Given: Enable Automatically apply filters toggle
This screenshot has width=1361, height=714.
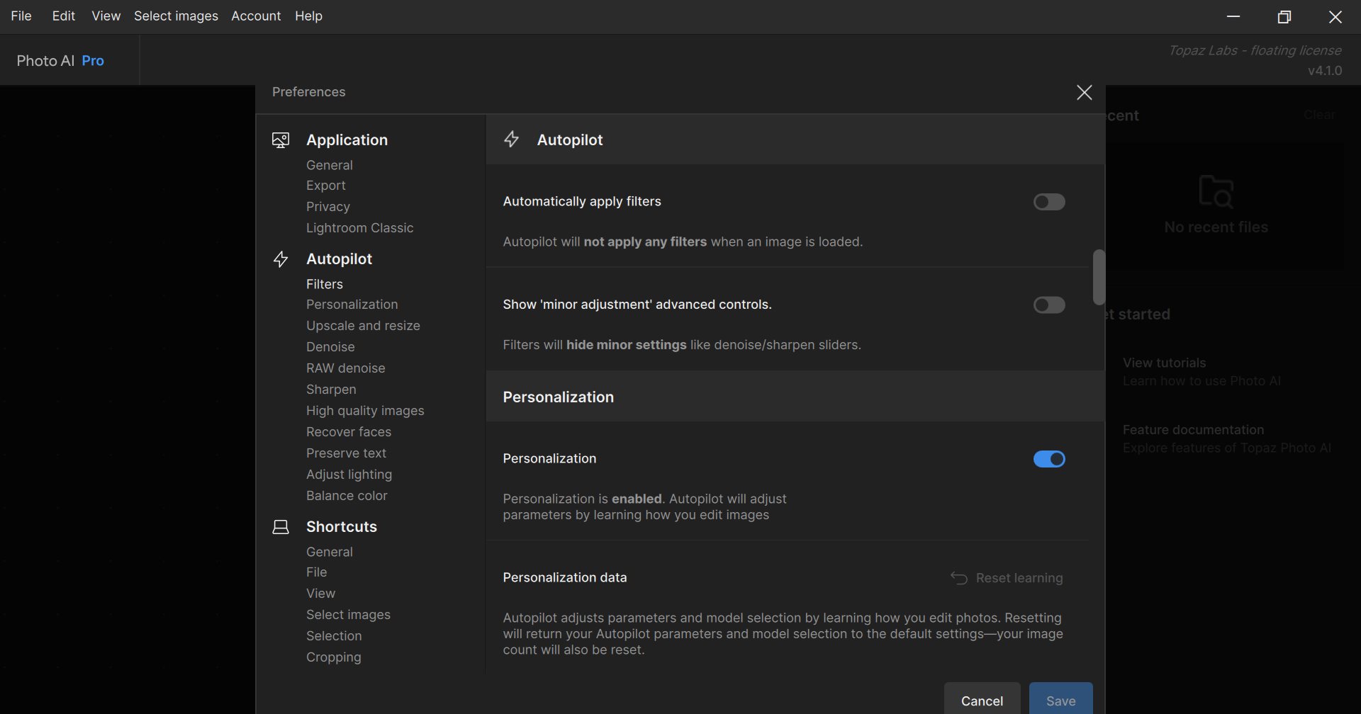Looking at the screenshot, I should (1048, 203).
